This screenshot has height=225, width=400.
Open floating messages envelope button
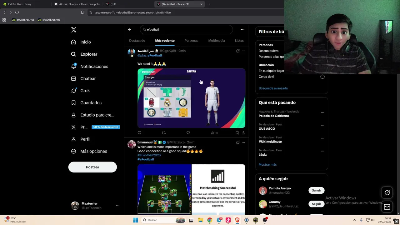(x=387, y=207)
